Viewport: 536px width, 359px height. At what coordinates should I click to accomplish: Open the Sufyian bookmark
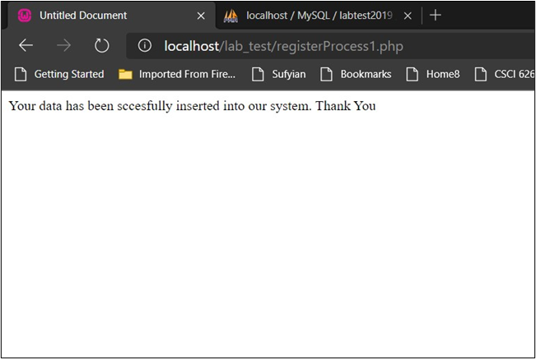[x=278, y=74]
